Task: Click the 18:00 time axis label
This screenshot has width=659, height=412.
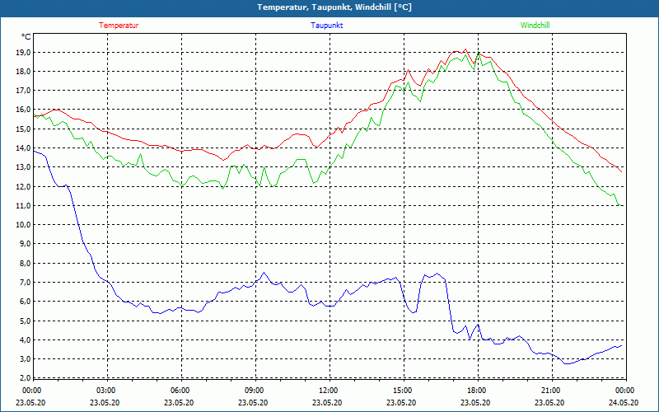Action: pyautogui.click(x=476, y=391)
